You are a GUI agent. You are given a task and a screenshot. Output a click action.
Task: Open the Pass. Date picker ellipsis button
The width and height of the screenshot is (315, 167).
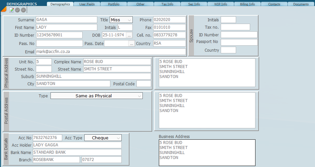tap(131, 43)
